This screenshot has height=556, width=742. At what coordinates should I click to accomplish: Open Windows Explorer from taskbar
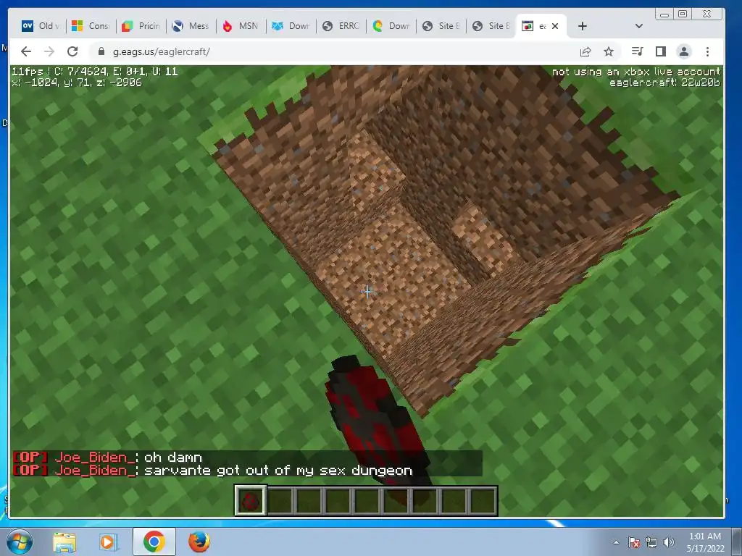coord(64,542)
